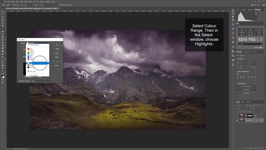Select the Crop tool
266x150 pixels.
click(2, 23)
